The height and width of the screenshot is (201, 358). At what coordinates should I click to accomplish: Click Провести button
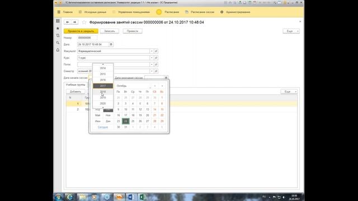tap(133, 31)
